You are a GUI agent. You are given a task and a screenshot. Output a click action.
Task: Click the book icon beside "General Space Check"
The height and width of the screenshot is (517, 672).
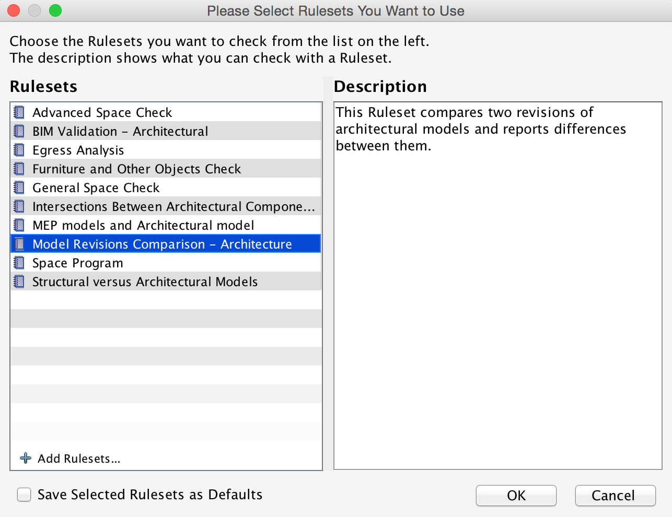tap(19, 187)
